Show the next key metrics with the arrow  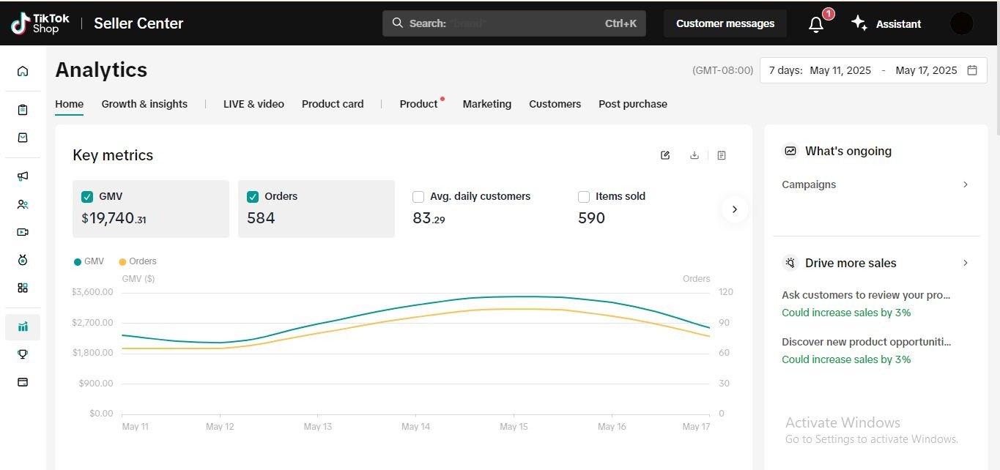point(734,209)
